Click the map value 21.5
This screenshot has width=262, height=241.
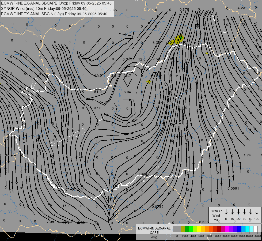pyautogui.click(x=98, y=76)
